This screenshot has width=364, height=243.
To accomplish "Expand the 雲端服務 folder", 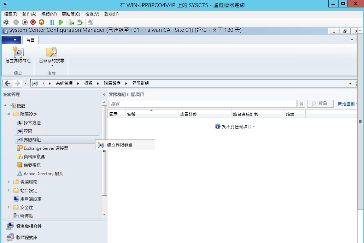I will [x=9, y=182].
